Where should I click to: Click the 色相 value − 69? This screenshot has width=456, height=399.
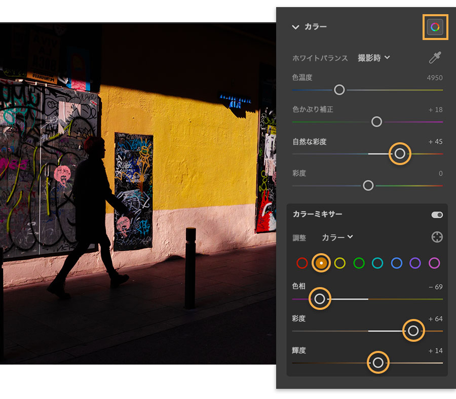435,287
